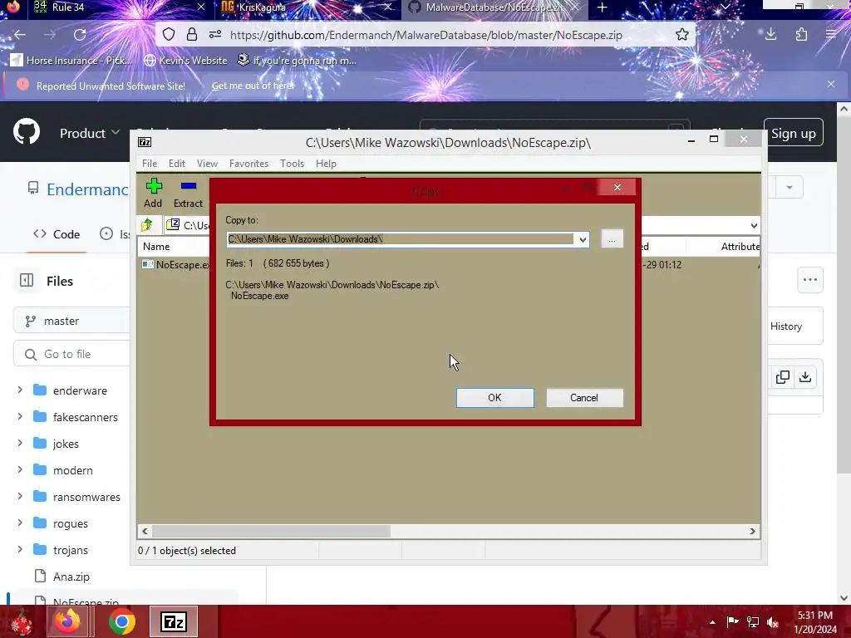Open the Firefox extensions icon

[801, 35]
